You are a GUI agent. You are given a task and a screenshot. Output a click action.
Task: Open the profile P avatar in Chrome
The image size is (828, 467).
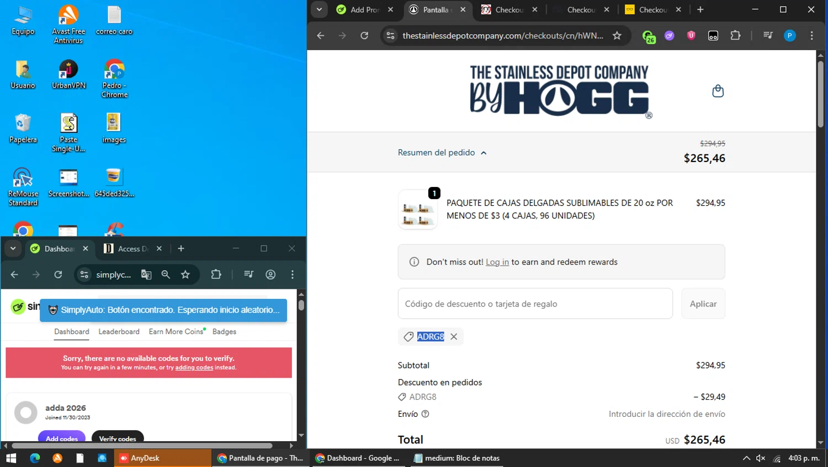point(790,36)
